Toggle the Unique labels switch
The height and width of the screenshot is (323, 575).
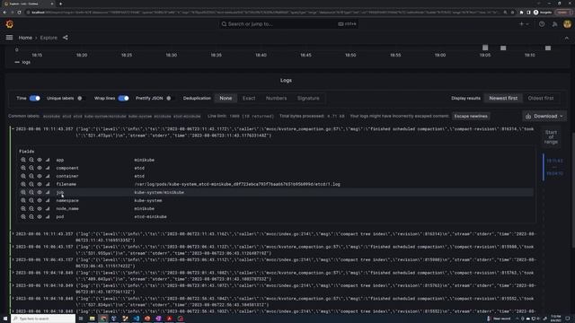point(81,98)
